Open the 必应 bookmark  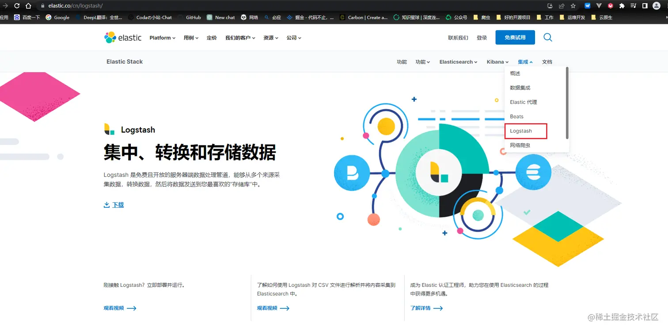point(273,18)
